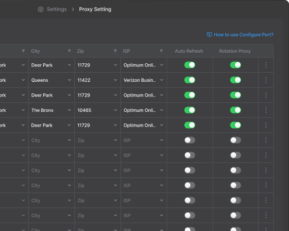Click the Zip column filter icon

point(115,51)
